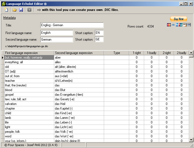Select the 'that; the (neuter)' cell
This screenshot has width=194, height=148.
(29, 85)
